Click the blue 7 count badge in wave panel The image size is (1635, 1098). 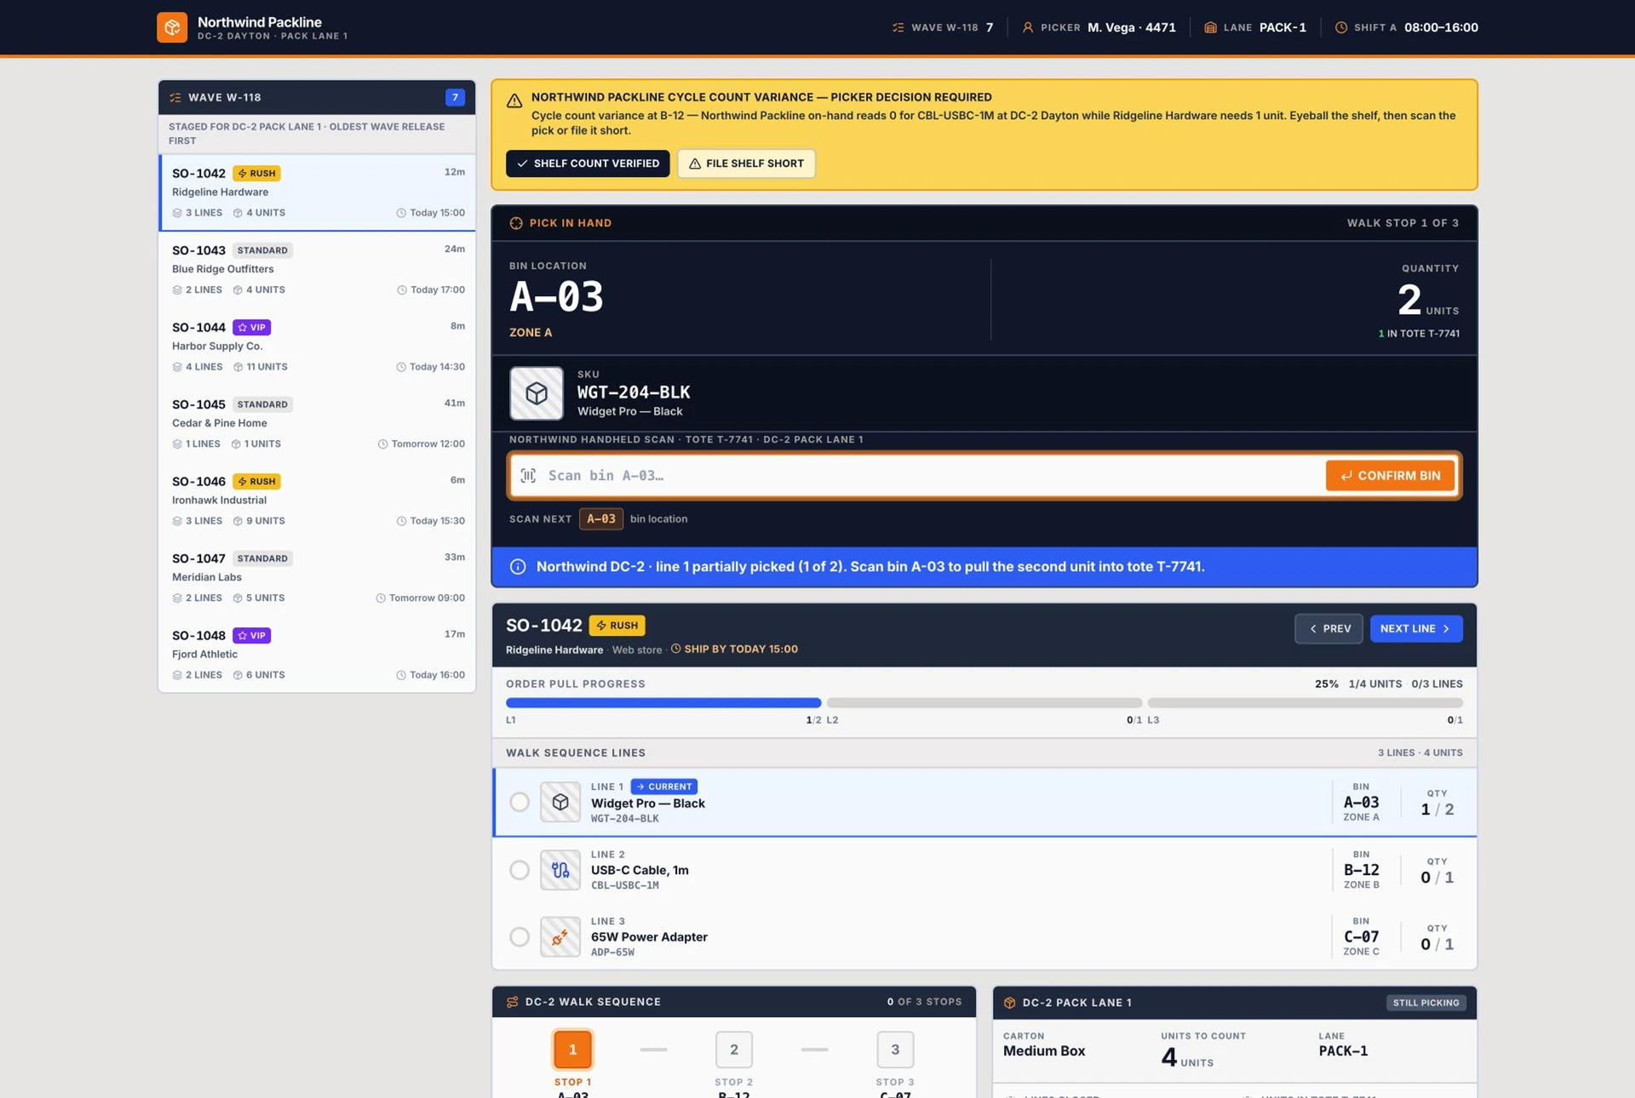pos(455,98)
